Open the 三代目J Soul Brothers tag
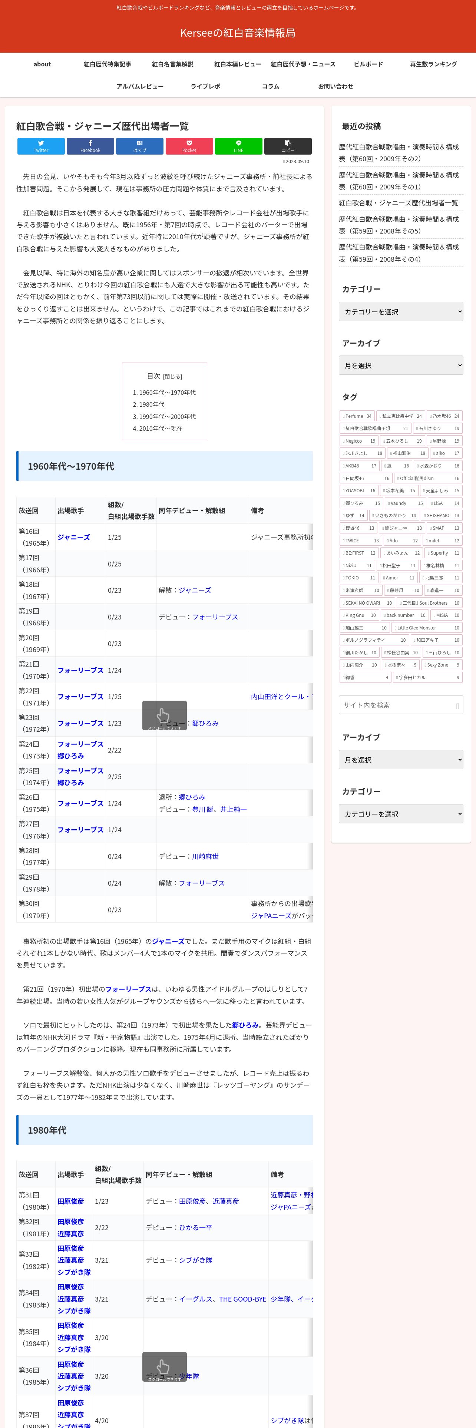This screenshot has width=476, height=1428. click(429, 602)
